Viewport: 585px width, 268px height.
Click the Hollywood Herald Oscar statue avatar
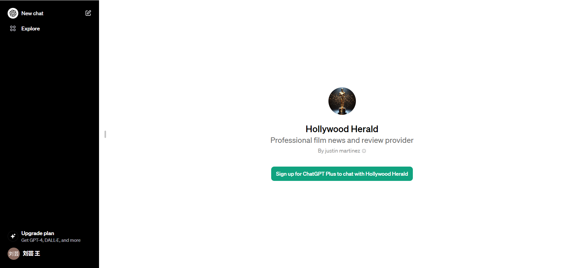(342, 101)
